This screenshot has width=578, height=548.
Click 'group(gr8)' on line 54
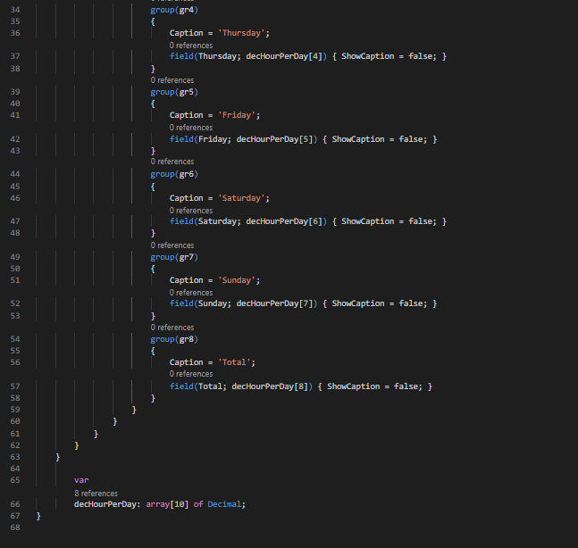tap(174, 339)
